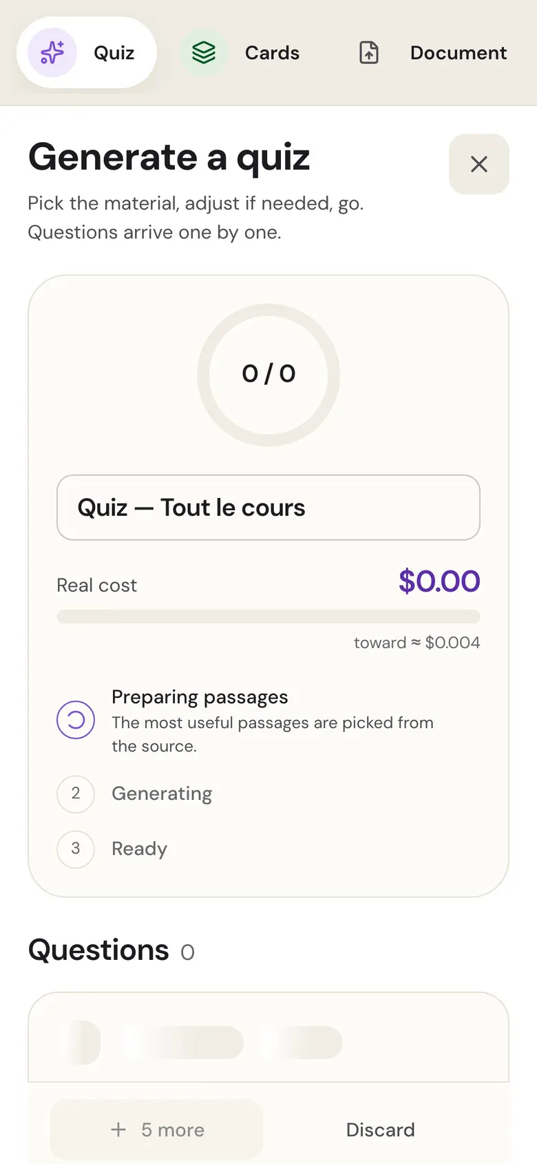This screenshot has width=537, height=1164.
Task: Click the Document upload icon
Action: (x=369, y=52)
